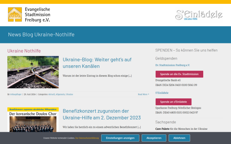The width and height of the screenshot is (231, 144).
Task: Open the railway tracks post thumbnail
Action: pyautogui.click(x=33, y=72)
